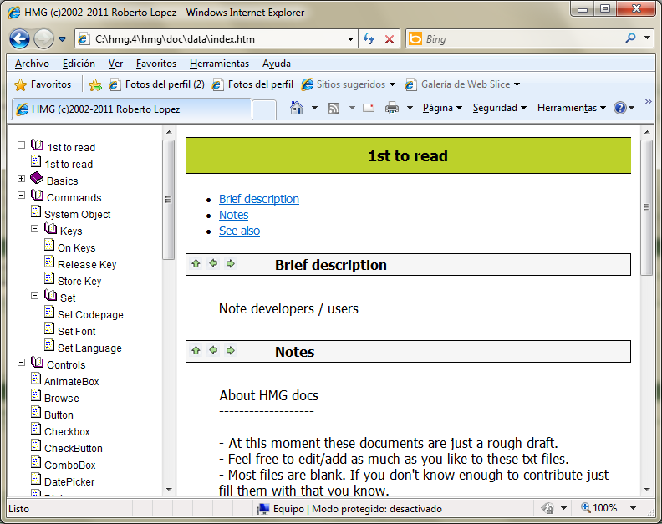Click the right arrow icon in Brief description header

[231, 264]
